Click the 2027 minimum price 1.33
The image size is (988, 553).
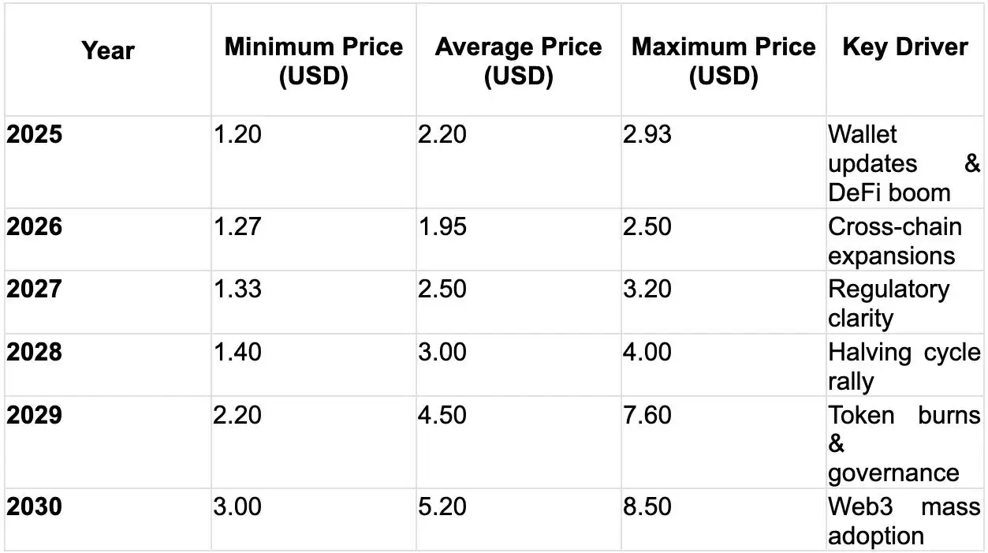coord(237,289)
